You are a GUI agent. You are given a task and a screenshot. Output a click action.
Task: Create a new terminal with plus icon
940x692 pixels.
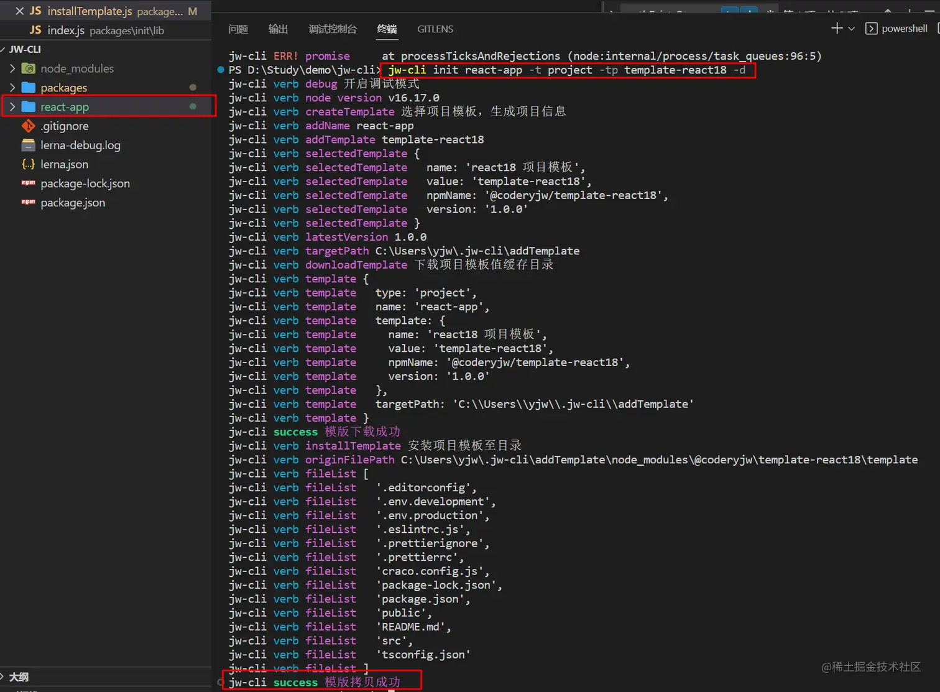[x=837, y=28]
